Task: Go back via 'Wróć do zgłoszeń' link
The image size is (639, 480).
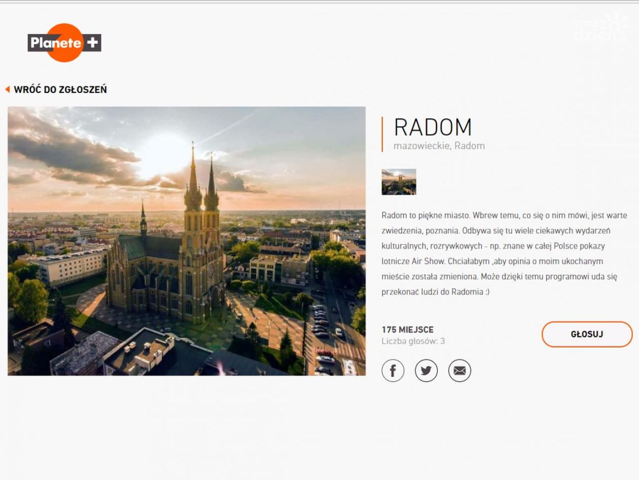Action: click(60, 89)
